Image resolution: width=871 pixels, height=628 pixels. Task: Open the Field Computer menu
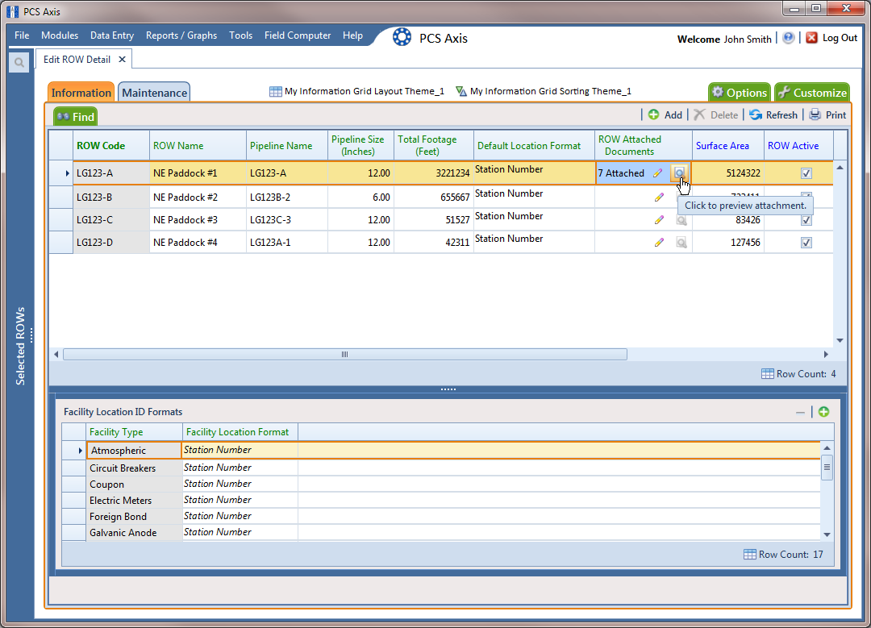click(x=297, y=35)
